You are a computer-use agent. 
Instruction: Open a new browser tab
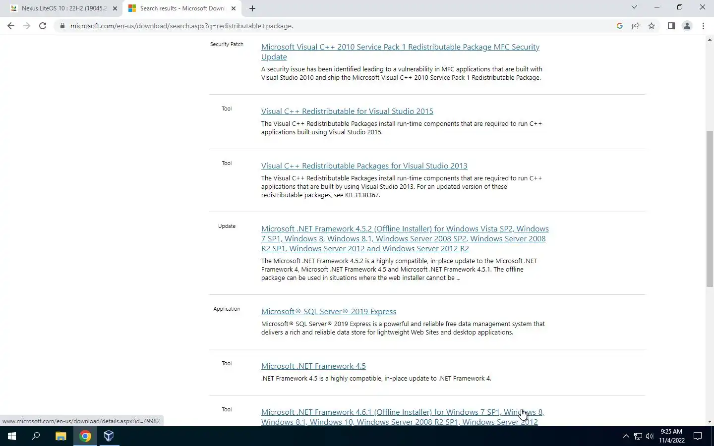(252, 8)
